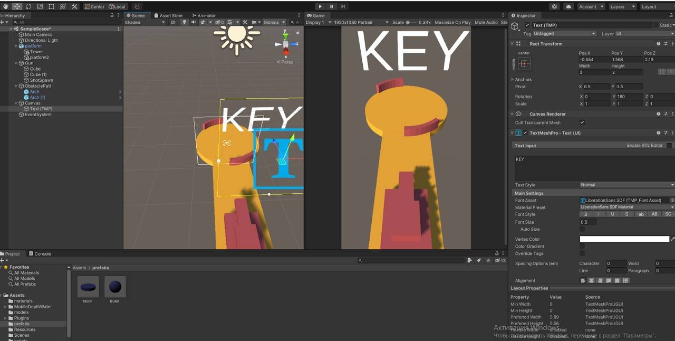Screen dimensions: 675x341
Task: Click the Font Size input field
Action: click(x=588, y=222)
